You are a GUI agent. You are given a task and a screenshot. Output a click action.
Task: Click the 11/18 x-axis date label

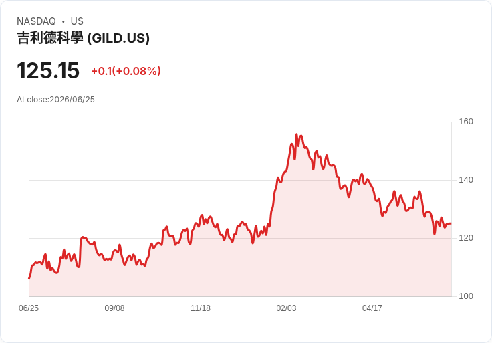coord(201,308)
